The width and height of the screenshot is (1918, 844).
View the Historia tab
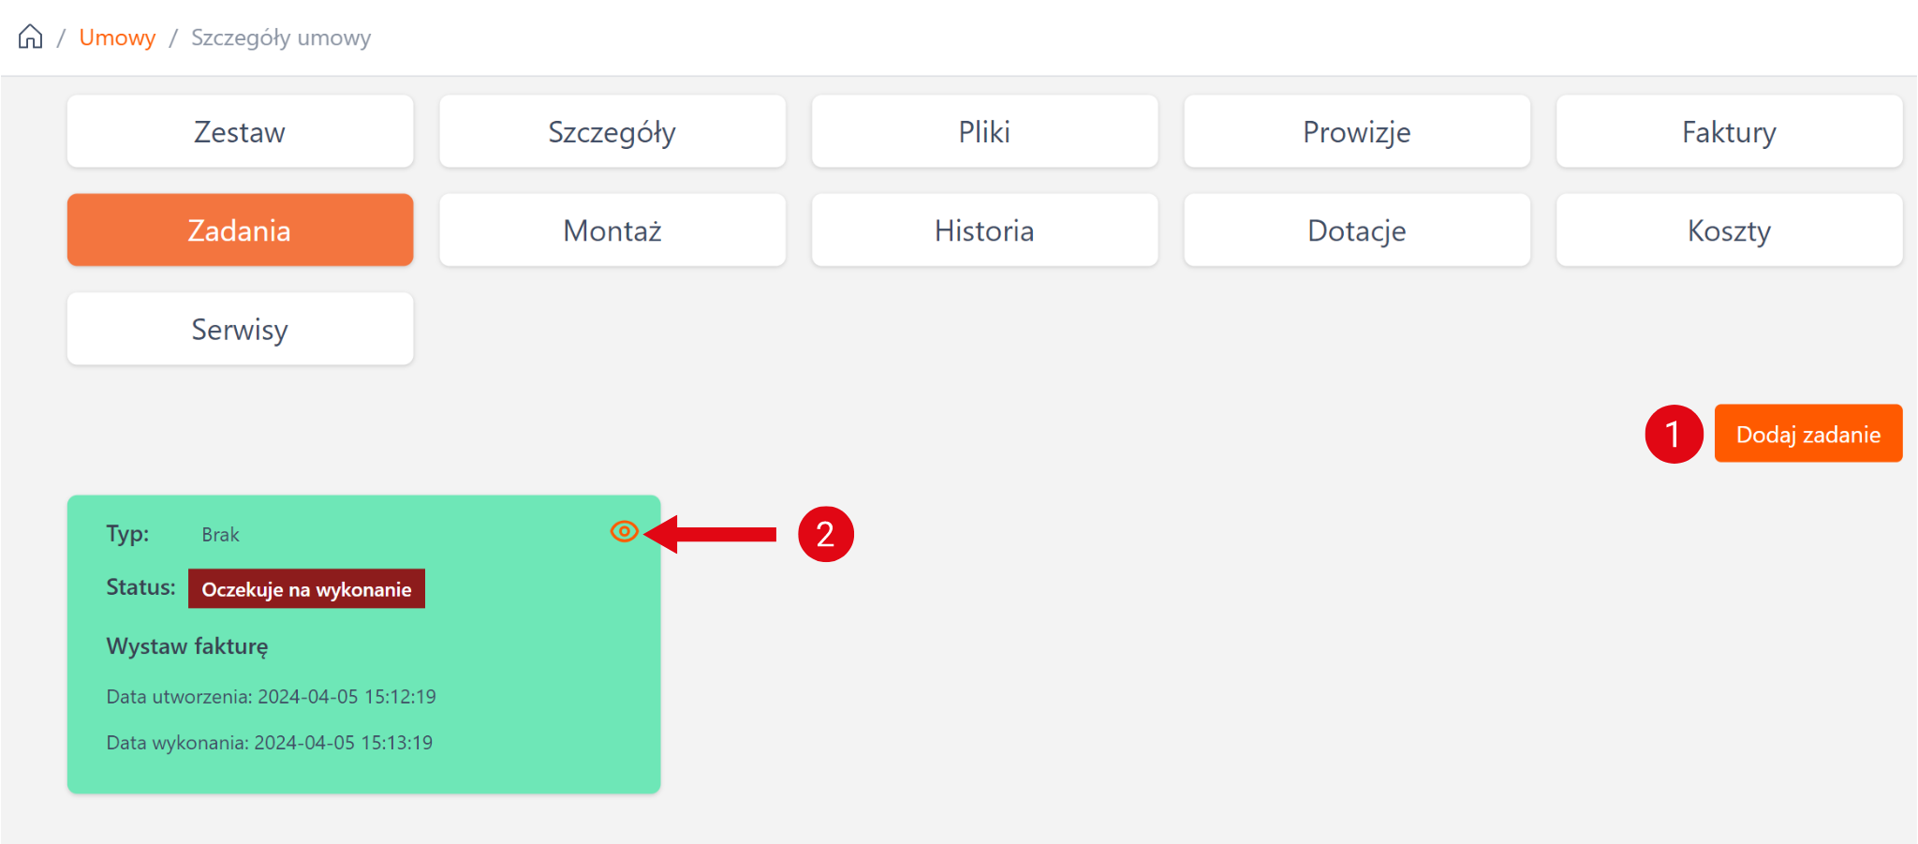coord(984,230)
